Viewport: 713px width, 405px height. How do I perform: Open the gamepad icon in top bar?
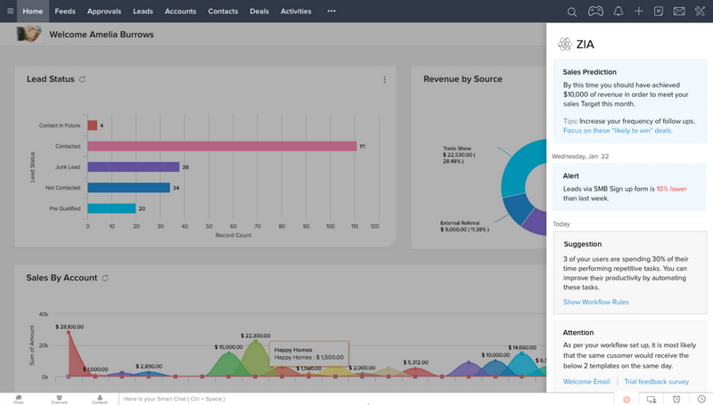(x=595, y=12)
